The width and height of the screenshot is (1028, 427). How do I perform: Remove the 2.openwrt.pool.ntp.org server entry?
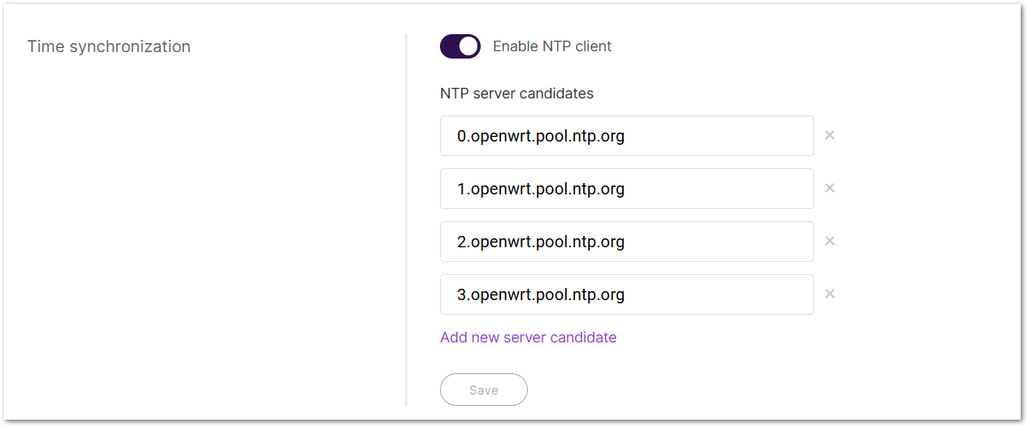(830, 241)
